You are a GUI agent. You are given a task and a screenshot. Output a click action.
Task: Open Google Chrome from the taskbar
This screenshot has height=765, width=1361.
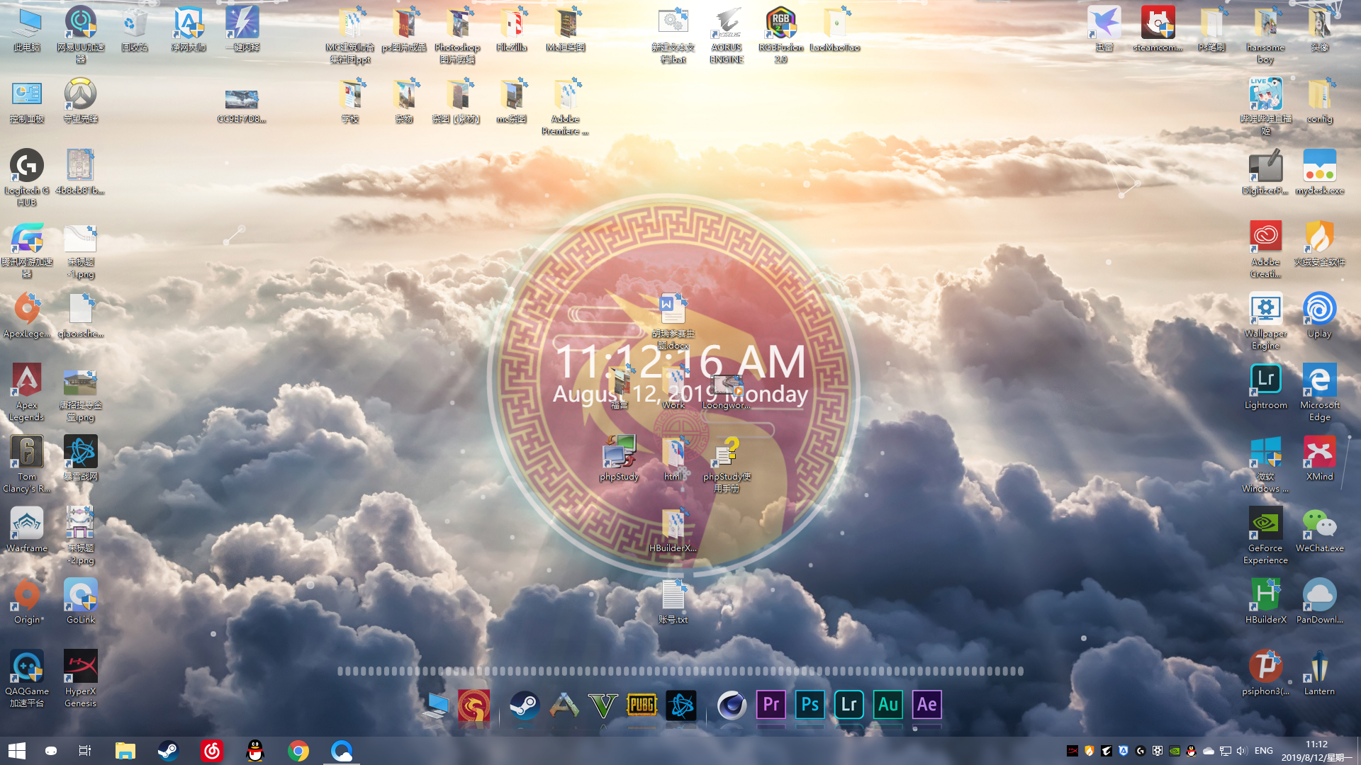(x=298, y=751)
